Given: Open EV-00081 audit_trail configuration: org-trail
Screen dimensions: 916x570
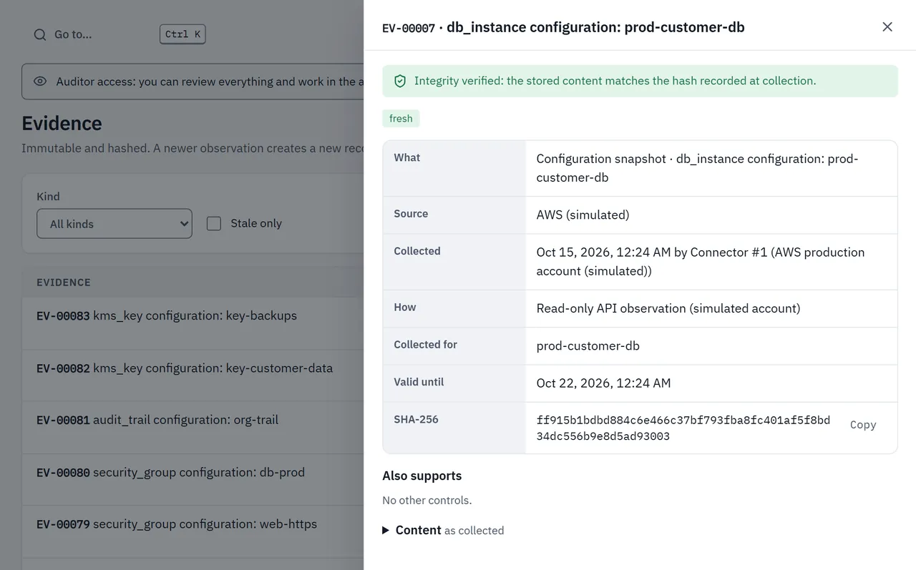Looking at the screenshot, I should (157, 420).
